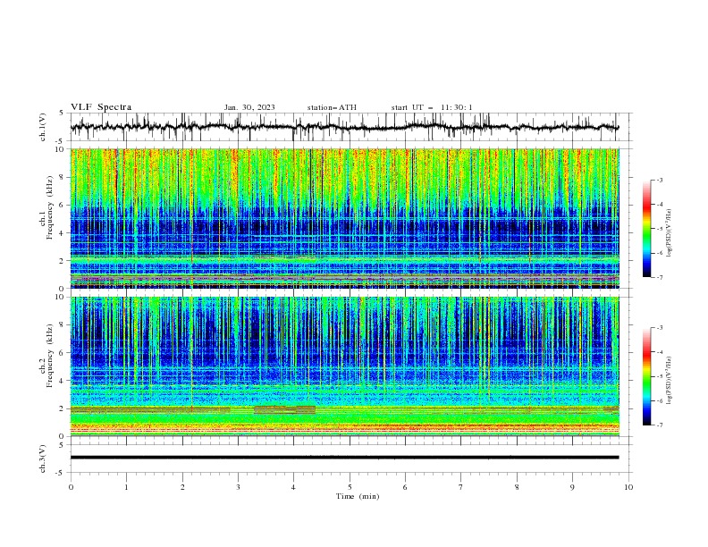Click inside the ch.1 spectrogram panel
The image size is (708, 547).
coord(345,218)
